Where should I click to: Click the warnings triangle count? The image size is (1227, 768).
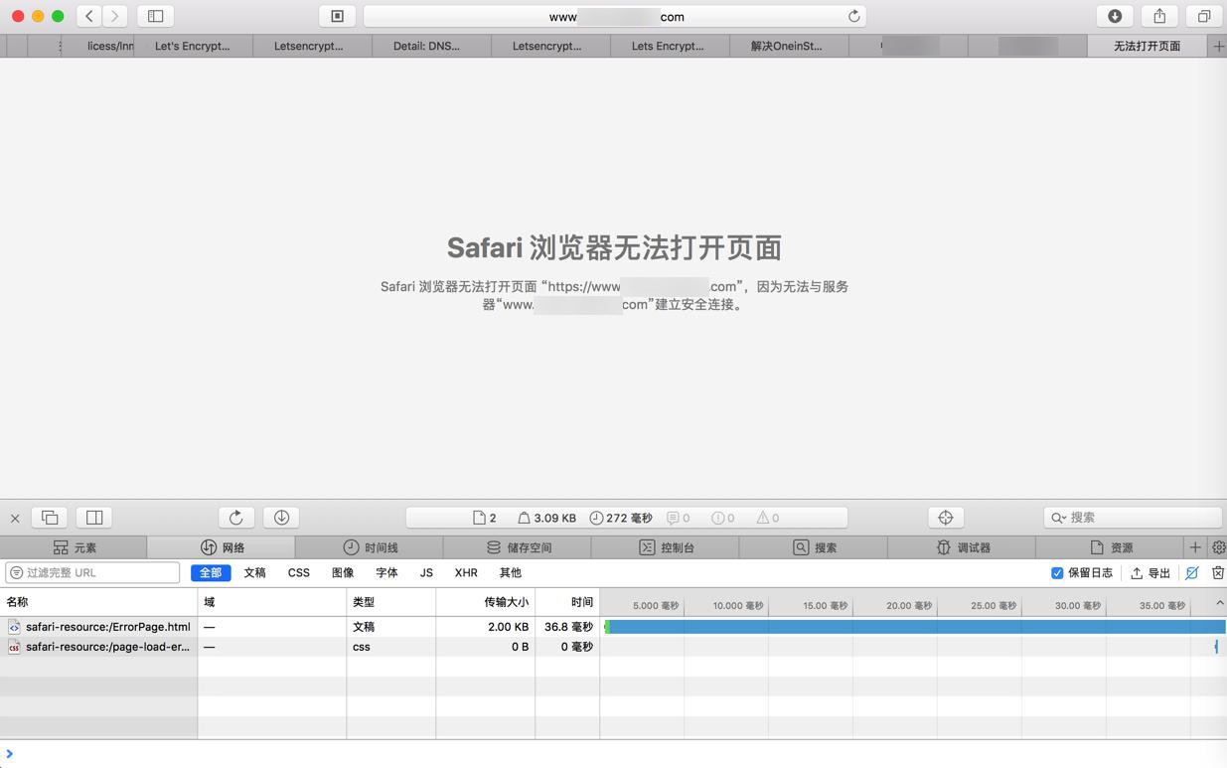(768, 518)
